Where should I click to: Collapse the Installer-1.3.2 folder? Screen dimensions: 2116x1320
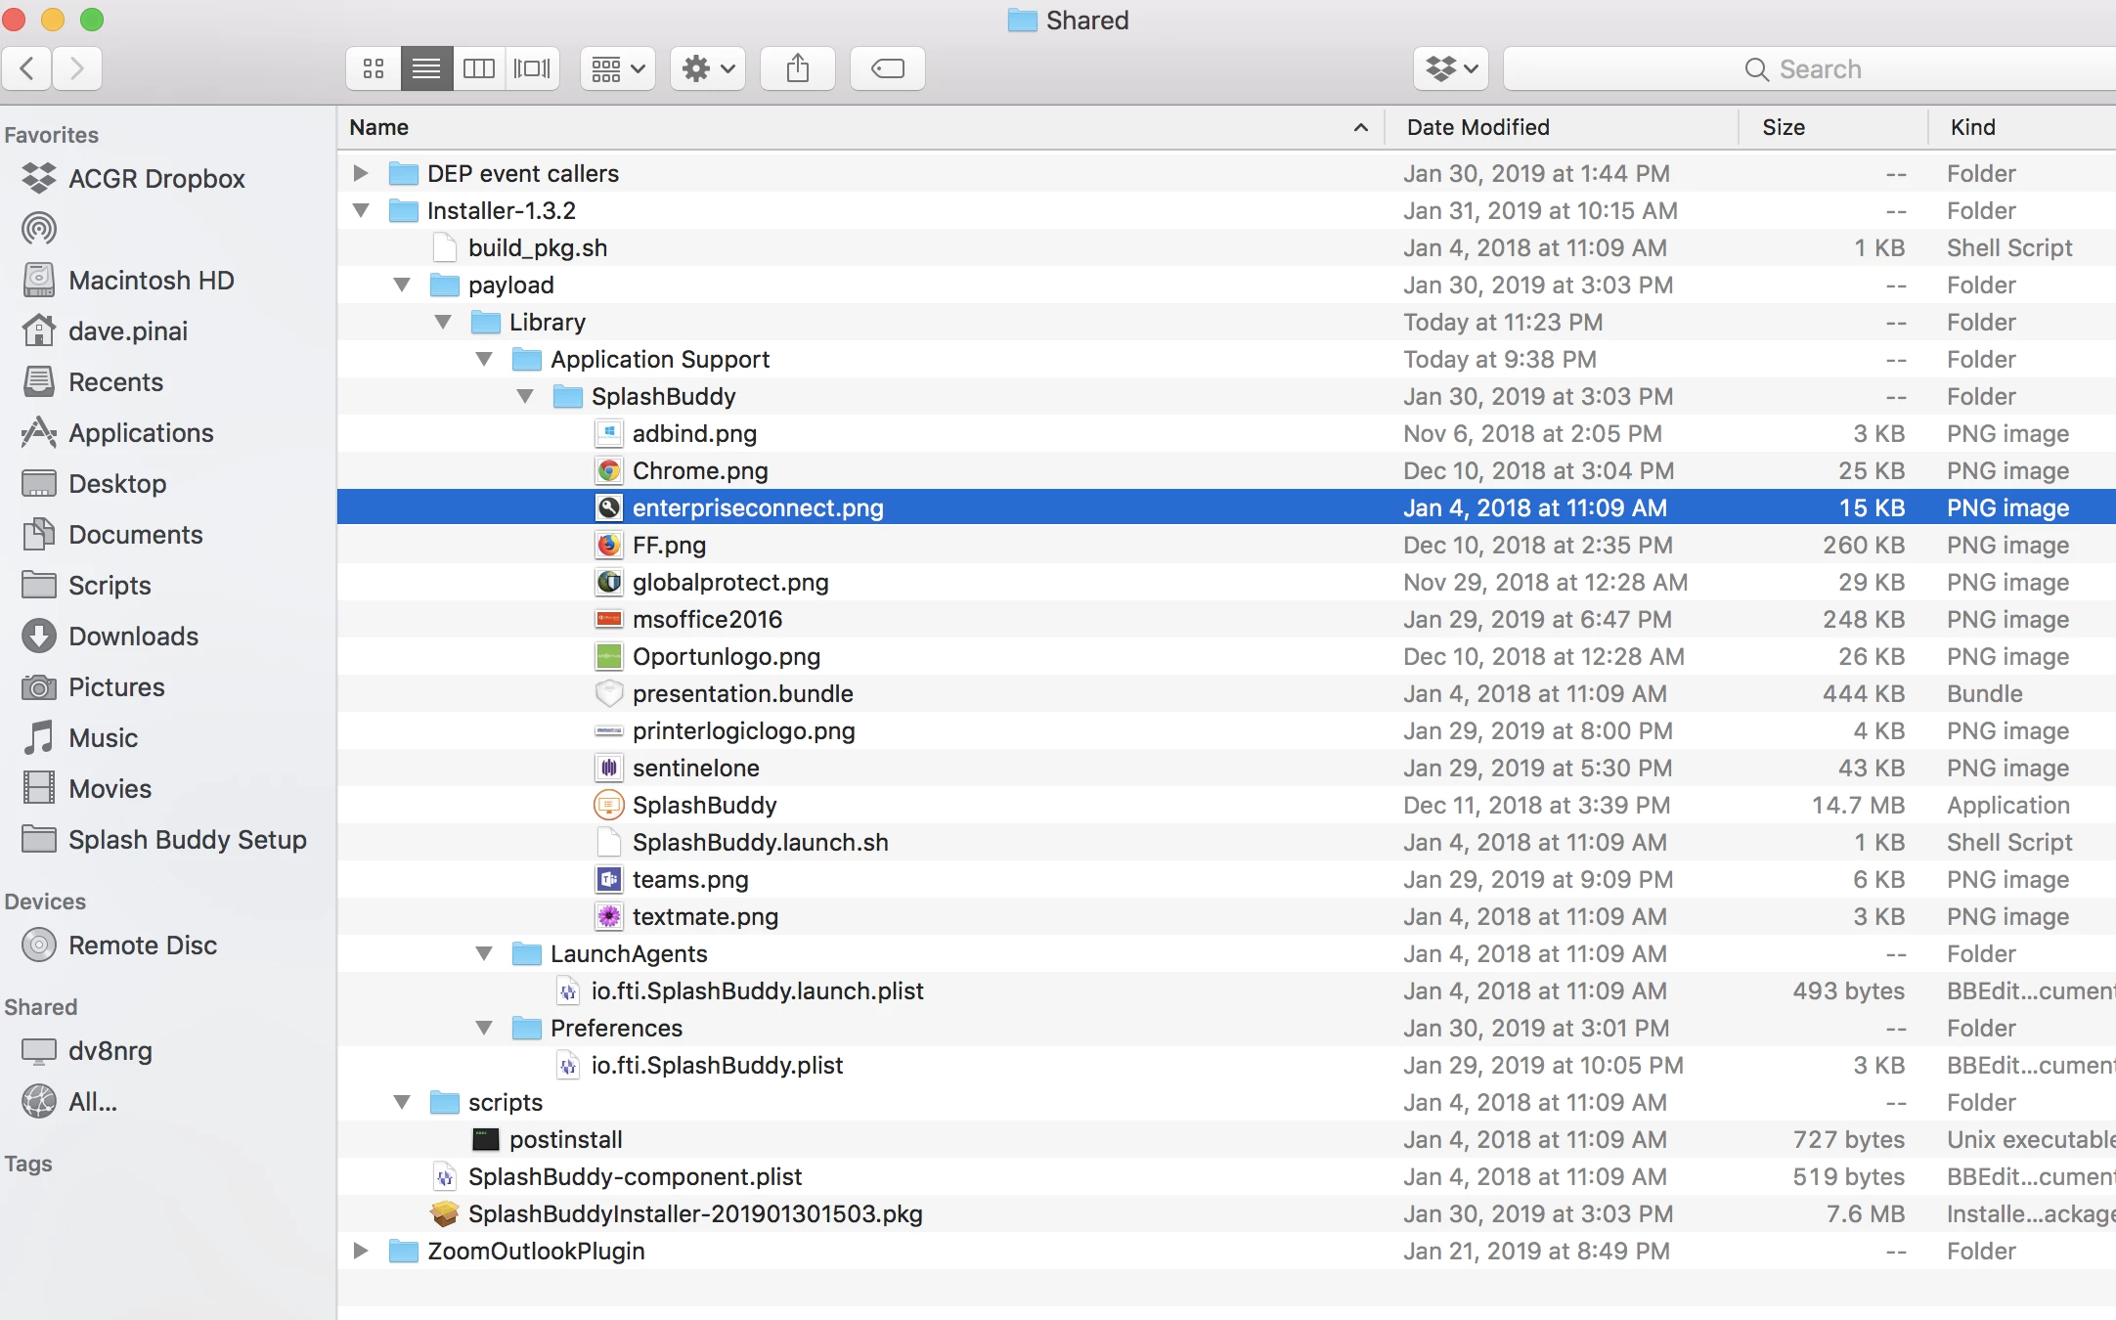pos(361,210)
